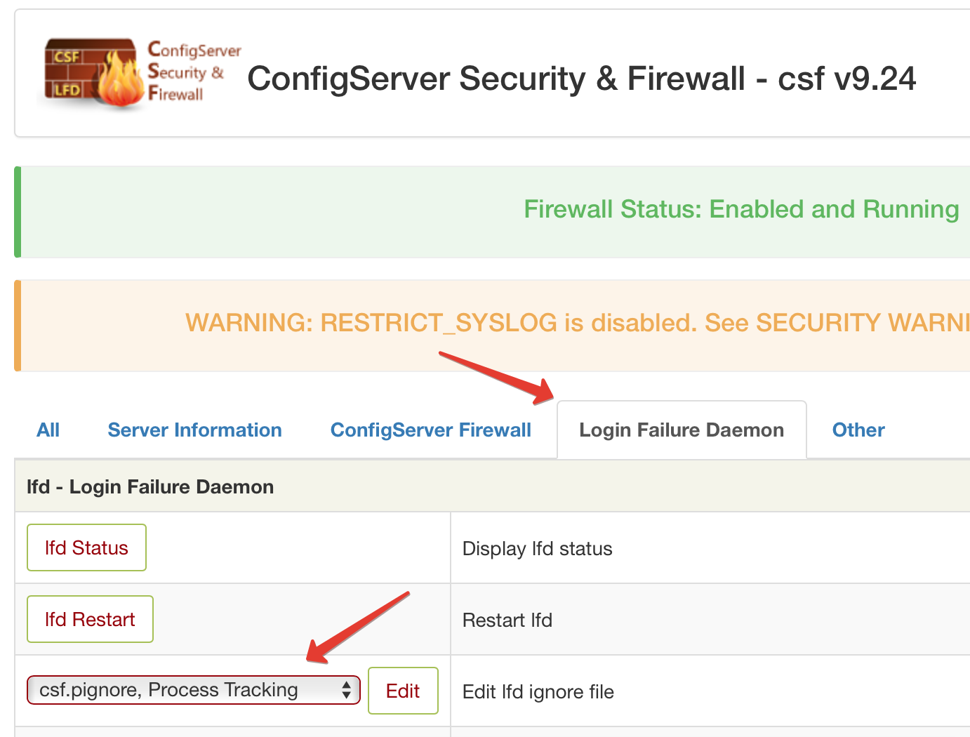The width and height of the screenshot is (970, 737).
Task: Click the ConfigServer Security & Firewall logo text
Action: pyautogui.click(x=194, y=72)
